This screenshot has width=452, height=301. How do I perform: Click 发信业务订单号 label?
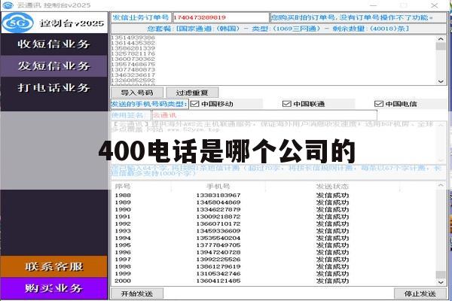(141, 17)
